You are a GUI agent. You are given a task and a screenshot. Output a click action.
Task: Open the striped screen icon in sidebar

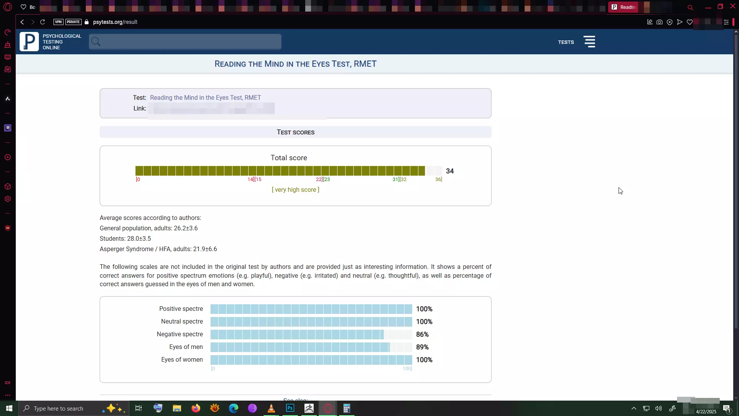coord(7,57)
